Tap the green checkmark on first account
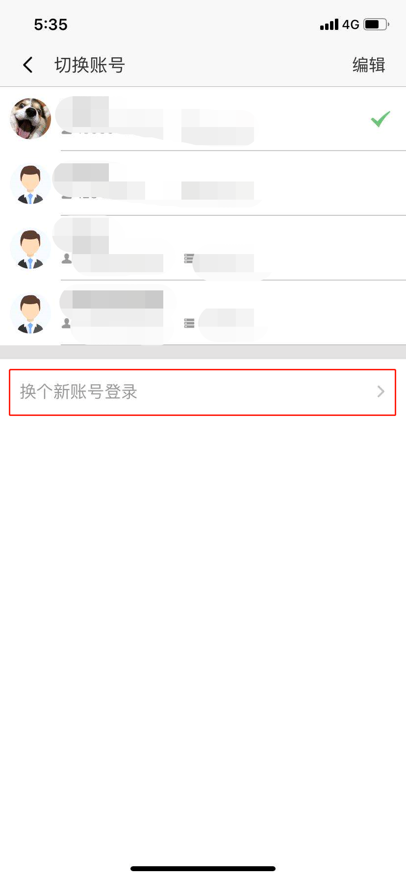 click(381, 119)
